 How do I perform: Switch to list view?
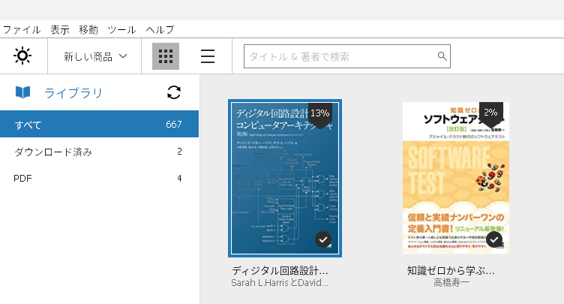[208, 56]
